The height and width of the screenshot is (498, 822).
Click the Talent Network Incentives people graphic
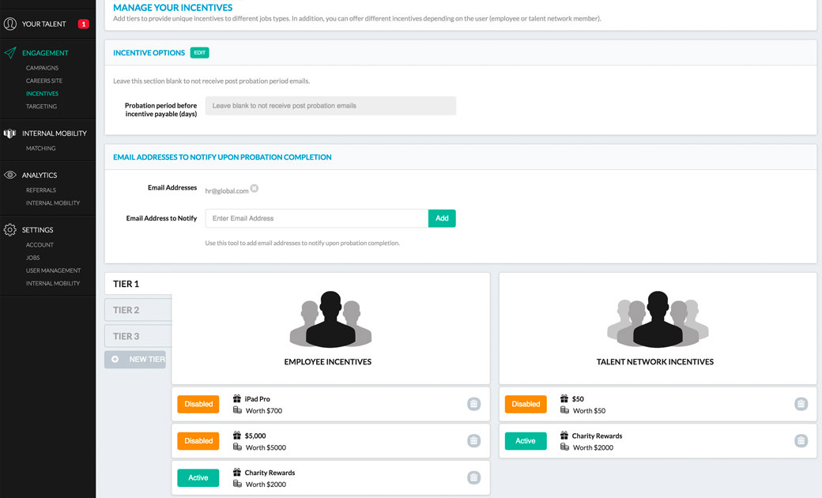658,319
